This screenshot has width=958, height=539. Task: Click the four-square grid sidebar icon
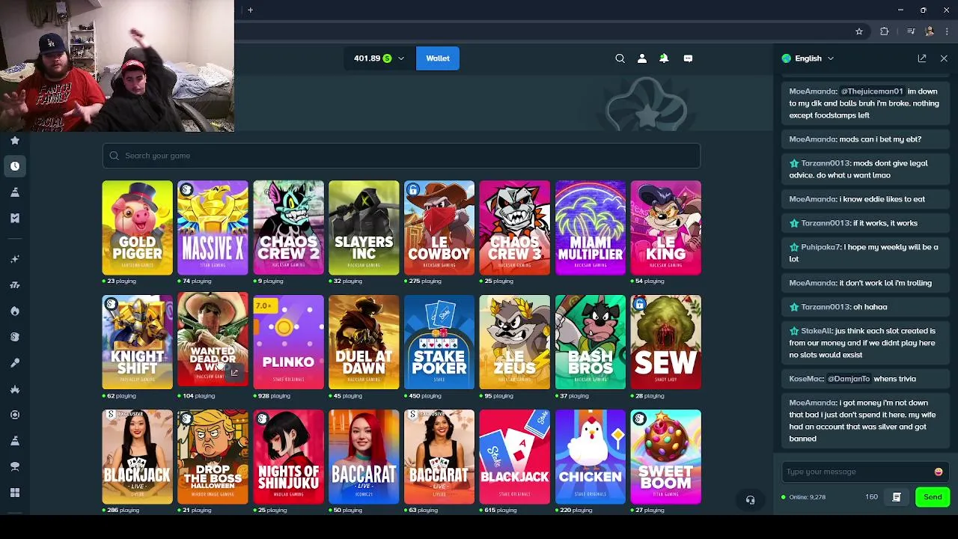[15, 493]
